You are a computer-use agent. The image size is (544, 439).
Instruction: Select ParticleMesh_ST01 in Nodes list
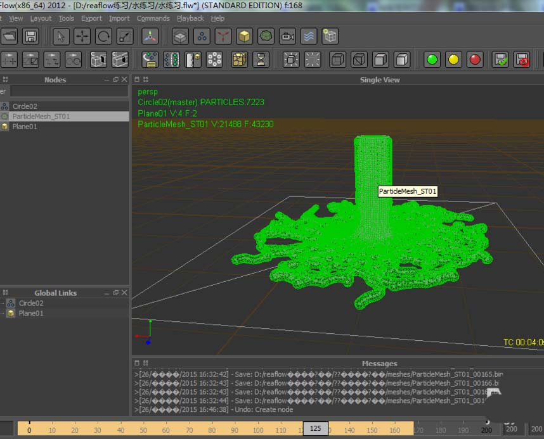41,117
